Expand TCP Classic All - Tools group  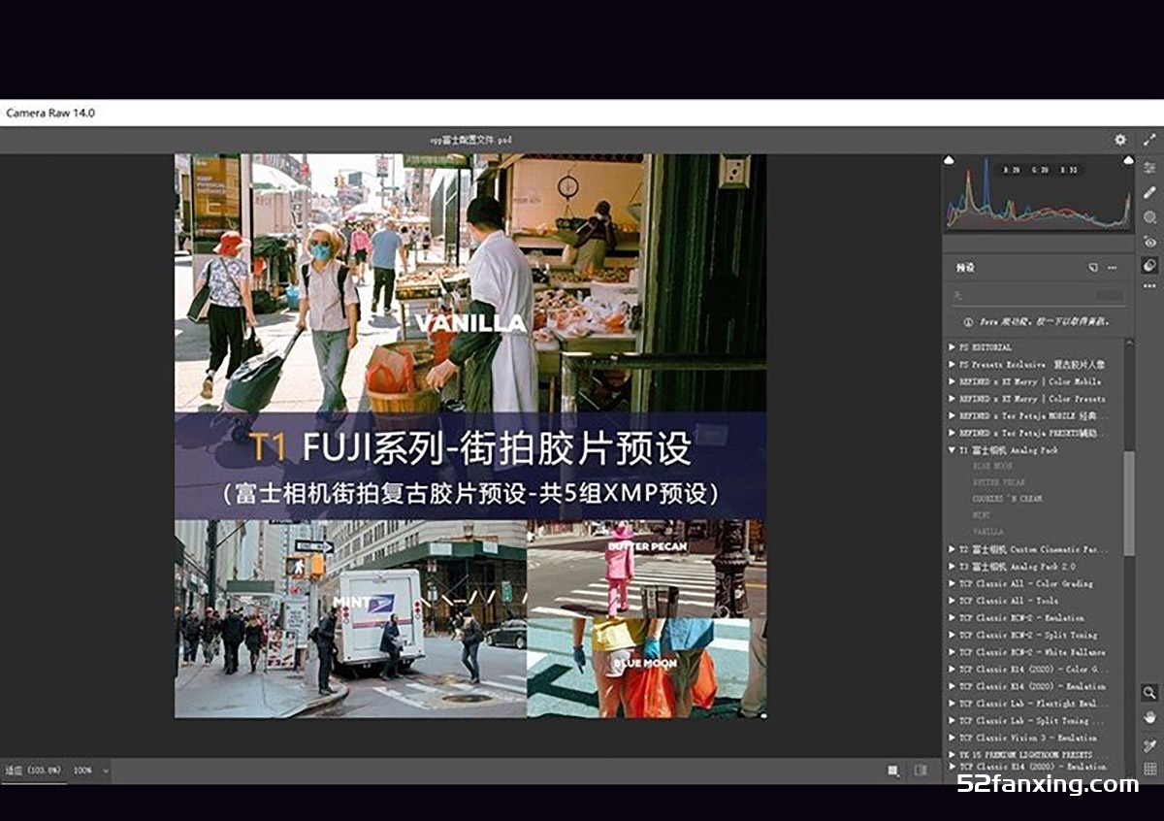pyautogui.click(x=952, y=601)
